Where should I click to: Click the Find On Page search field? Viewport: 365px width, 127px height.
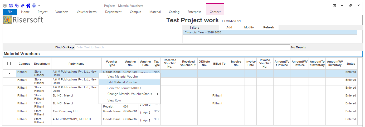[182, 47]
